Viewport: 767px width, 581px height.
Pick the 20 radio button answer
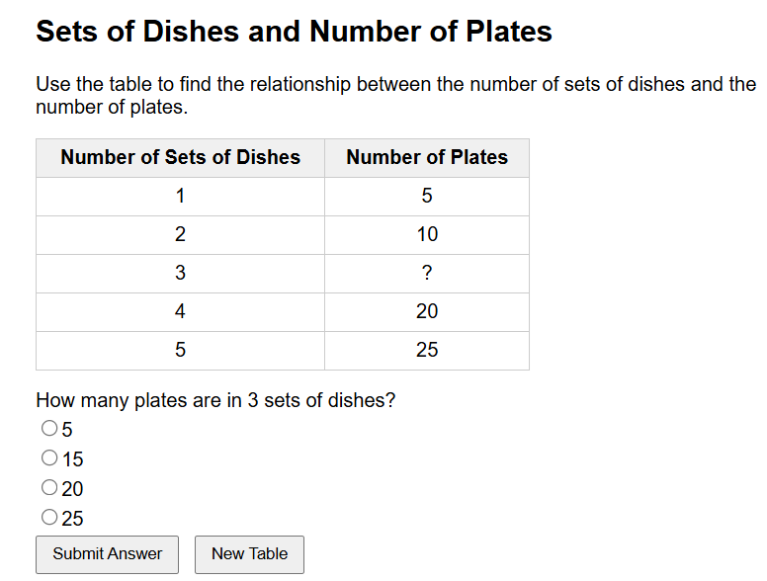[x=49, y=487]
